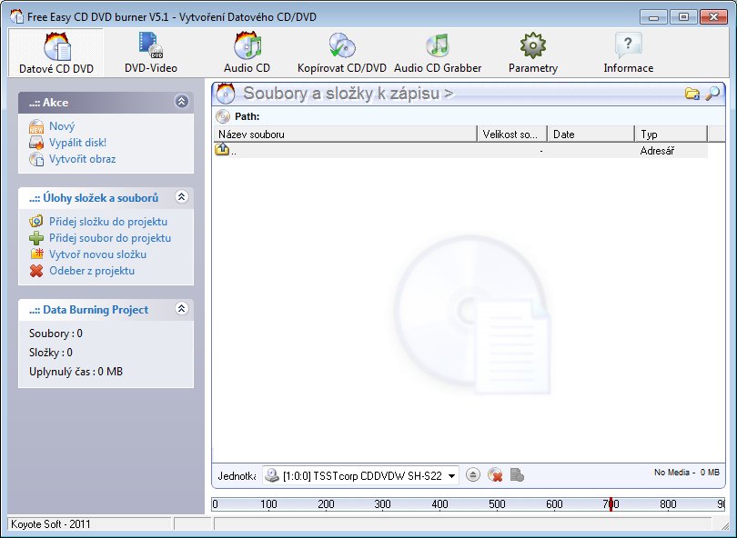Click the Path: label
This screenshot has height=538, width=737.
pos(247,116)
